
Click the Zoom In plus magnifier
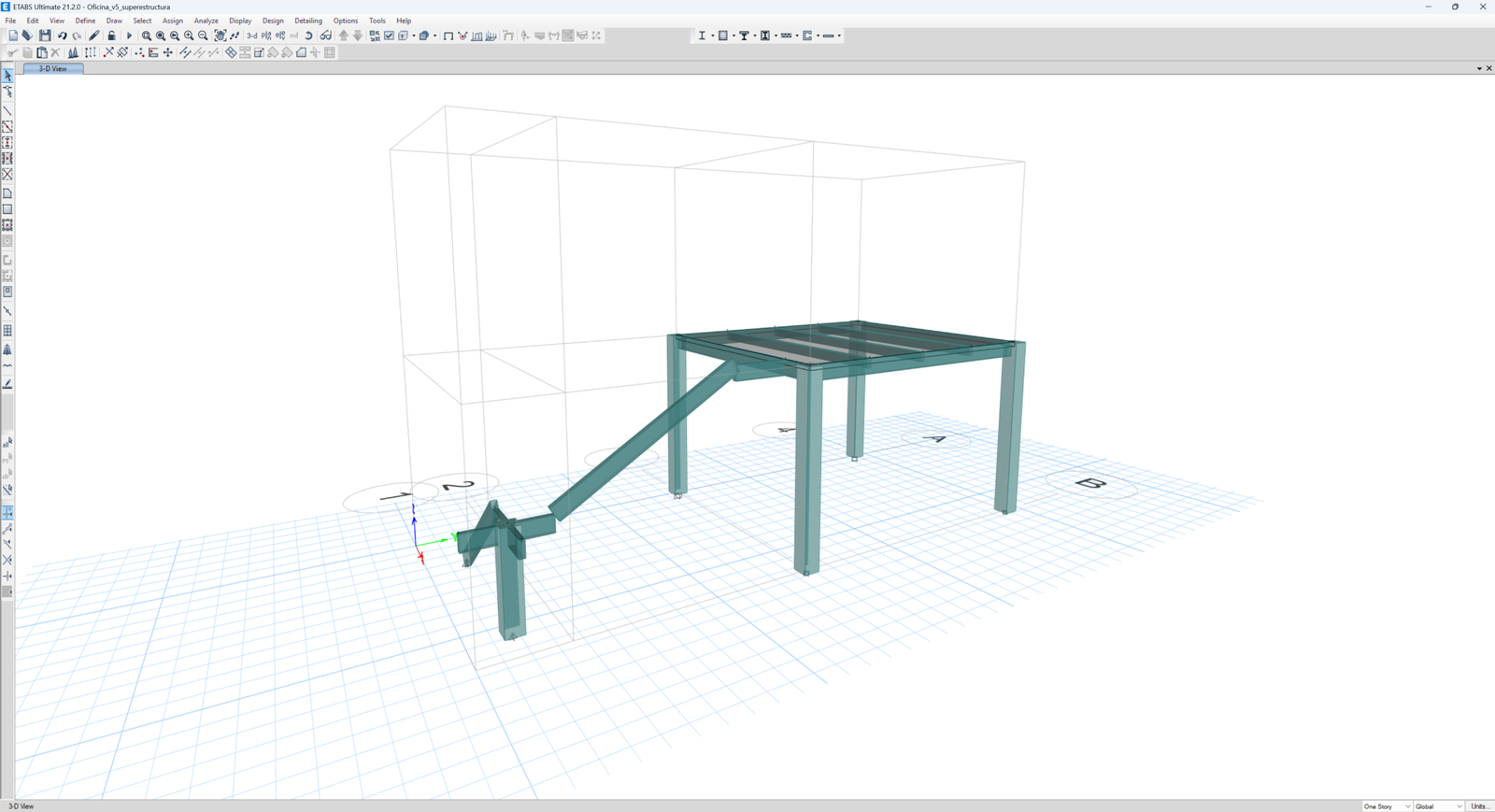tap(189, 36)
